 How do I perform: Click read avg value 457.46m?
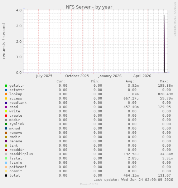point(131,107)
